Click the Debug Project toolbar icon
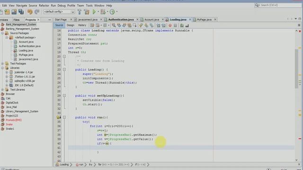This screenshot has height=170, width=303. (x=103, y=12)
